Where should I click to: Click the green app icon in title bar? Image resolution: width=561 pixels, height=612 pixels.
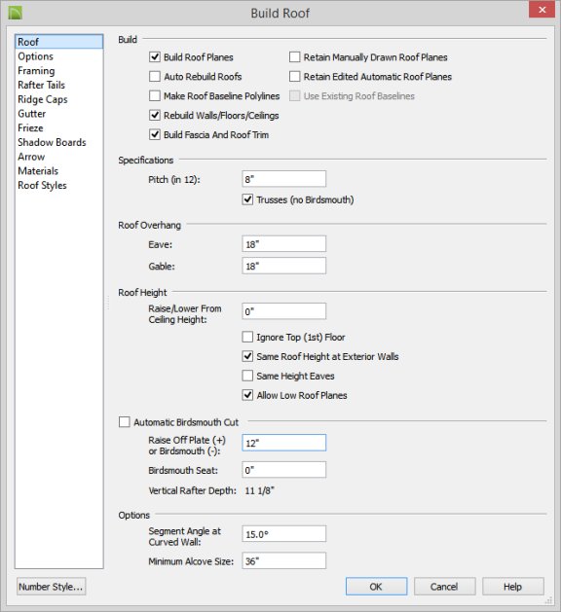point(16,13)
